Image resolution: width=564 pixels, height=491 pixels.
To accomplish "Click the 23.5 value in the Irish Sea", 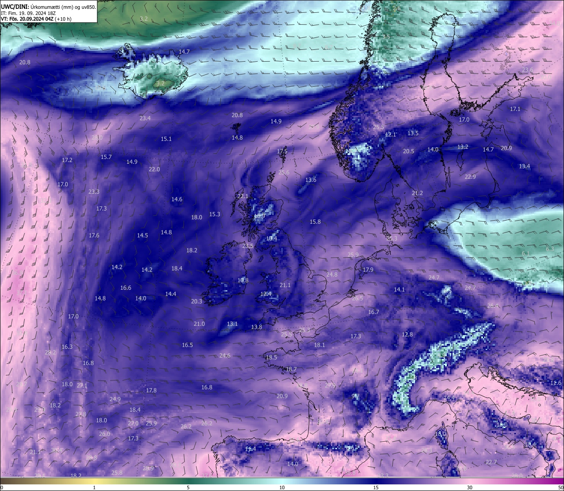I will pyautogui.click(x=248, y=246).
